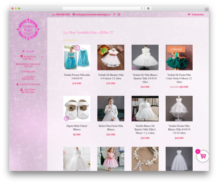Click the Lo Mas Vendido Este 2026 heading
This screenshot has height=184, width=218.
[88, 33]
